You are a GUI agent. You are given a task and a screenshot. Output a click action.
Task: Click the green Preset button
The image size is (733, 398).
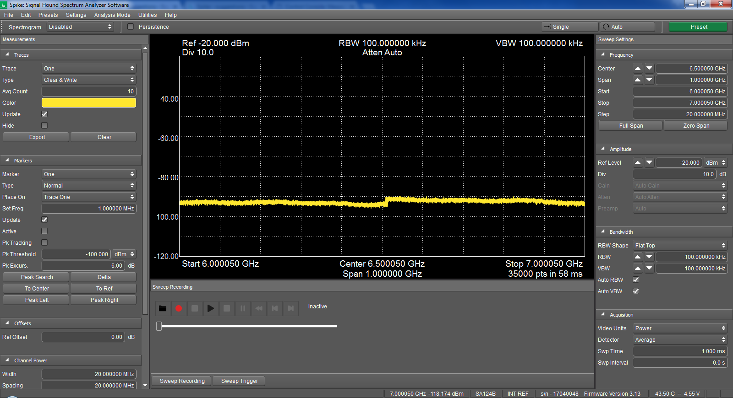pos(698,27)
